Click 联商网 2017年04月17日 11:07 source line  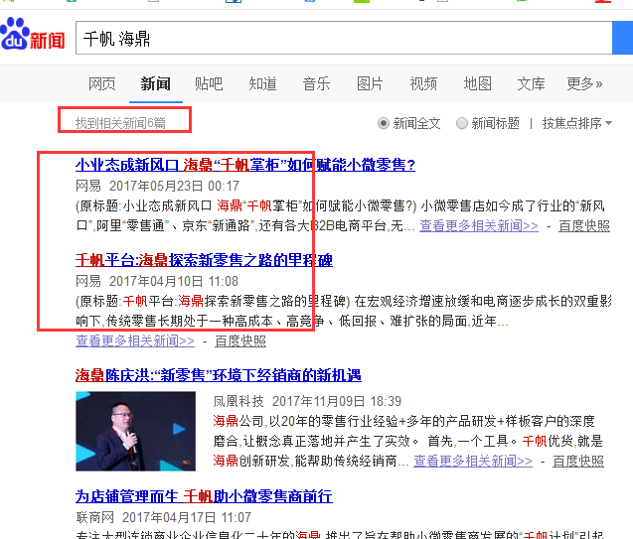164,517
